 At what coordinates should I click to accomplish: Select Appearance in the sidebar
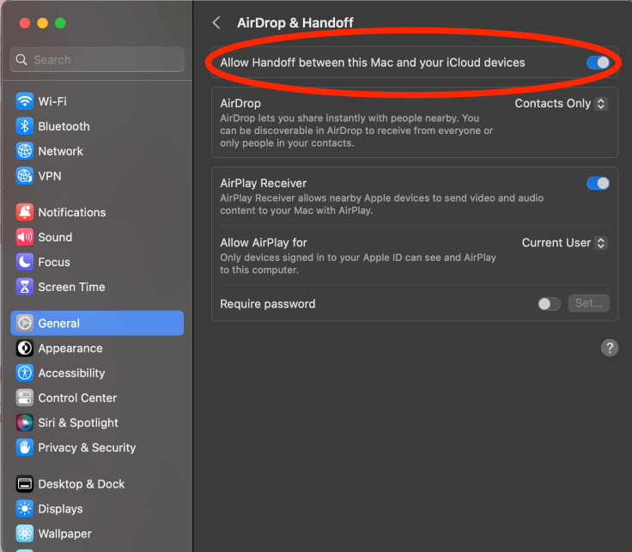70,349
